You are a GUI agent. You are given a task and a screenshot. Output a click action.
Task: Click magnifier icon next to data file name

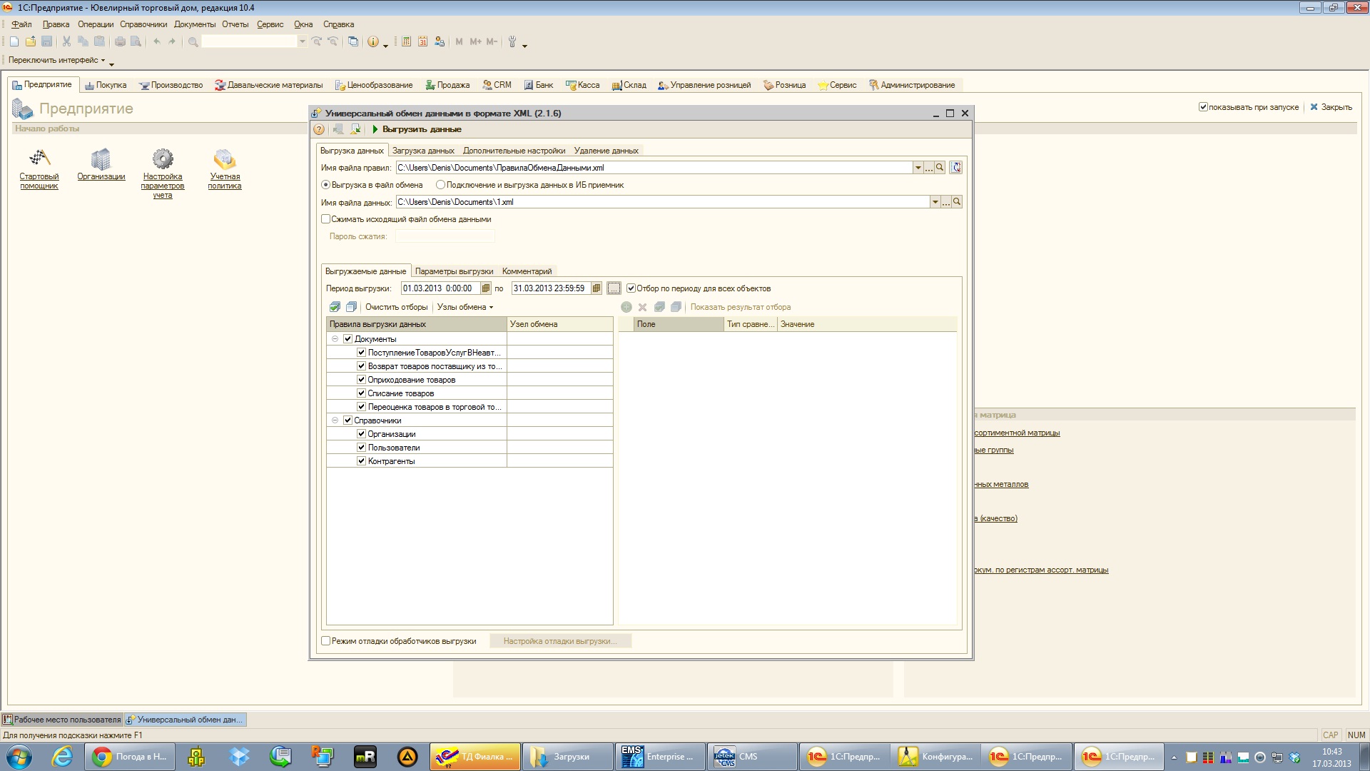point(957,202)
